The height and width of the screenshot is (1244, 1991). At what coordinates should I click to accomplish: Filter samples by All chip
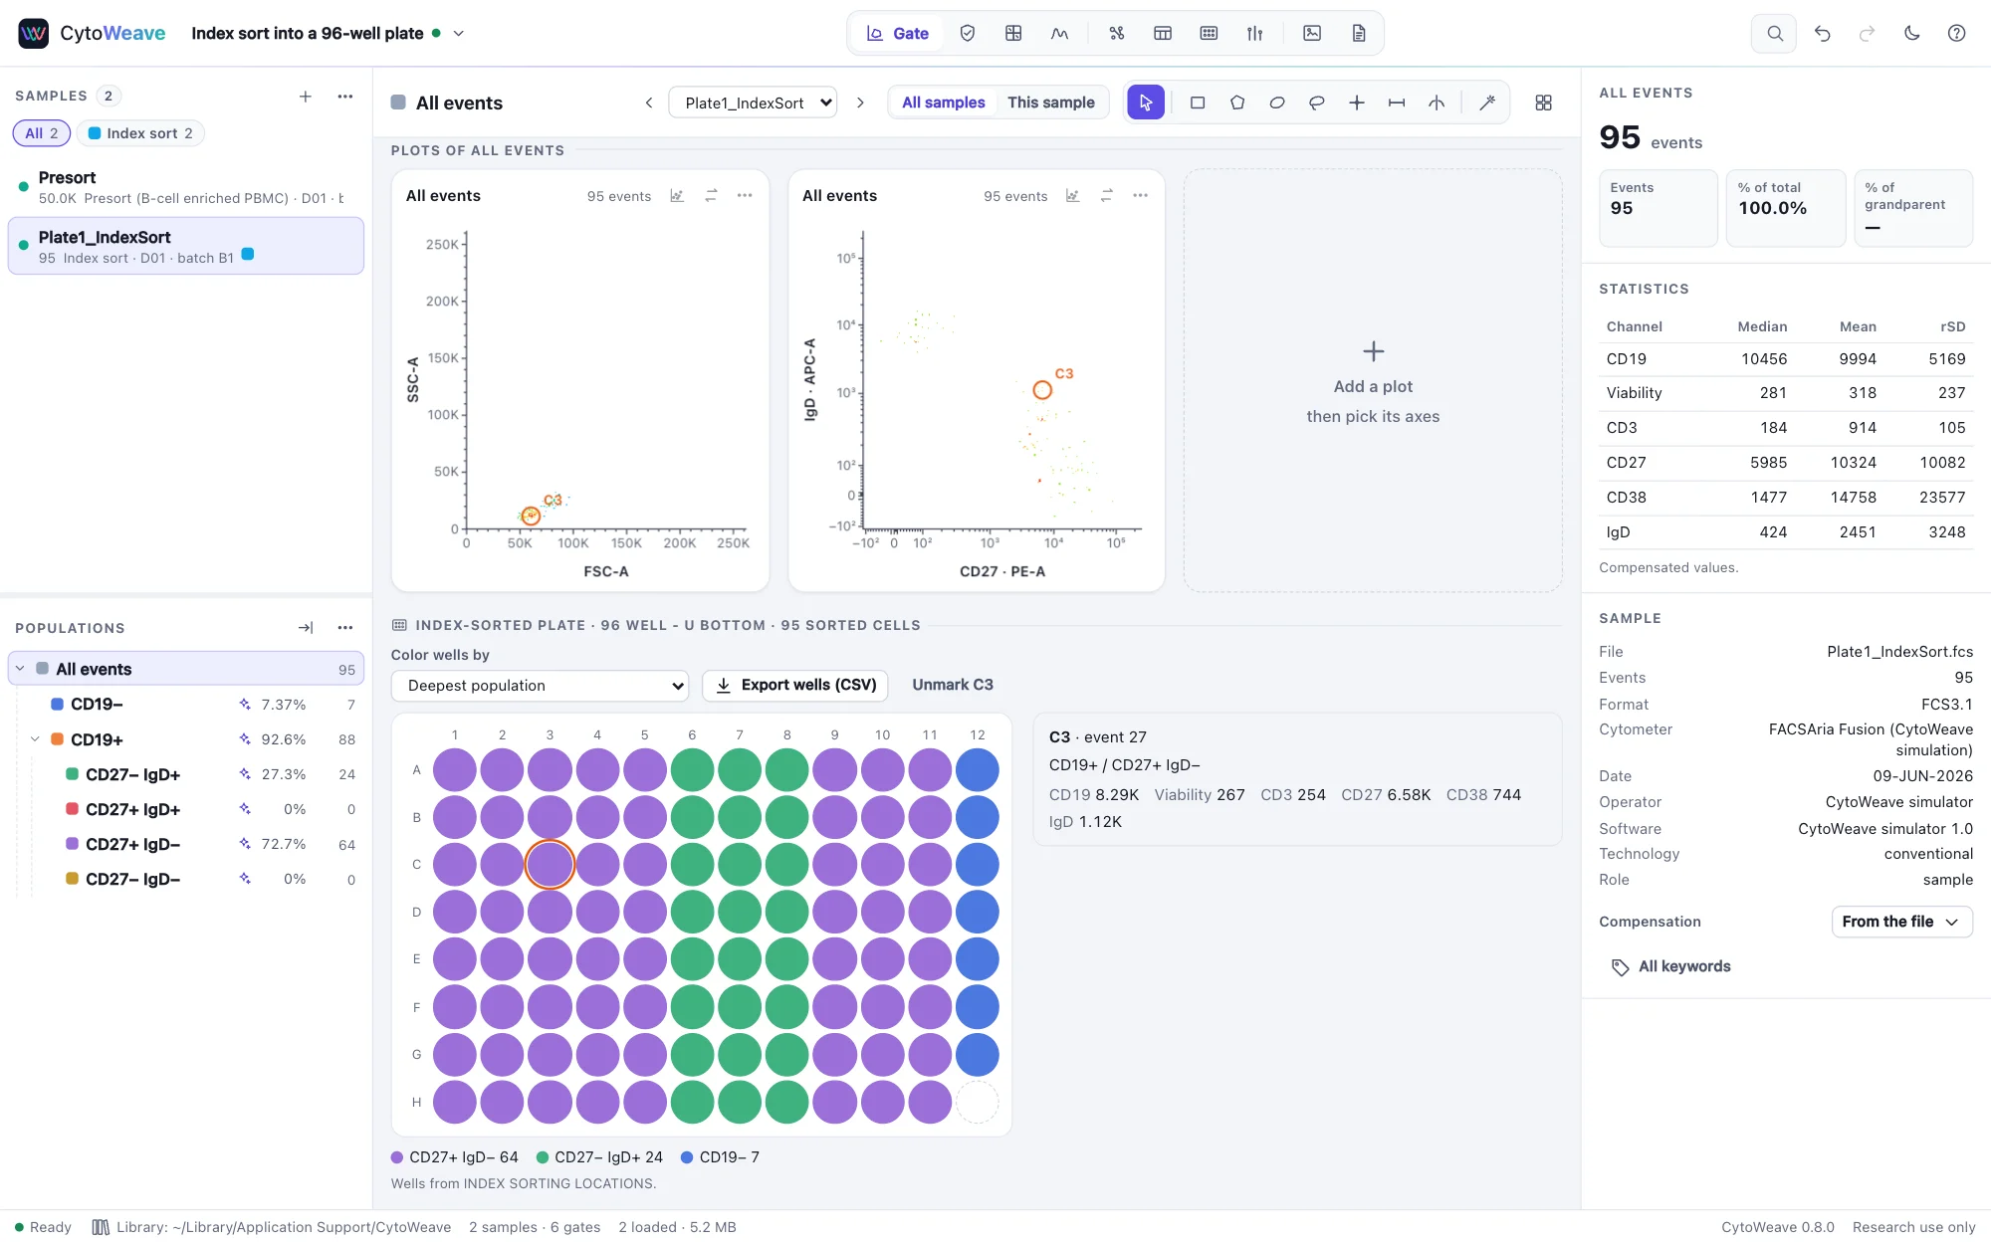click(41, 133)
